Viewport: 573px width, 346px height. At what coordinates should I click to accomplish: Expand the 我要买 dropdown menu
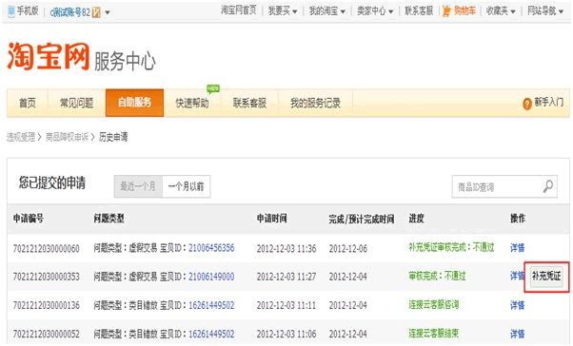(x=283, y=11)
